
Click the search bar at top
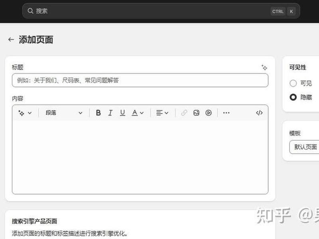(161, 11)
